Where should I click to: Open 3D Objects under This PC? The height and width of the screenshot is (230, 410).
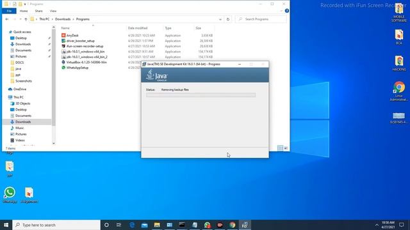click(x=23, y=103)
